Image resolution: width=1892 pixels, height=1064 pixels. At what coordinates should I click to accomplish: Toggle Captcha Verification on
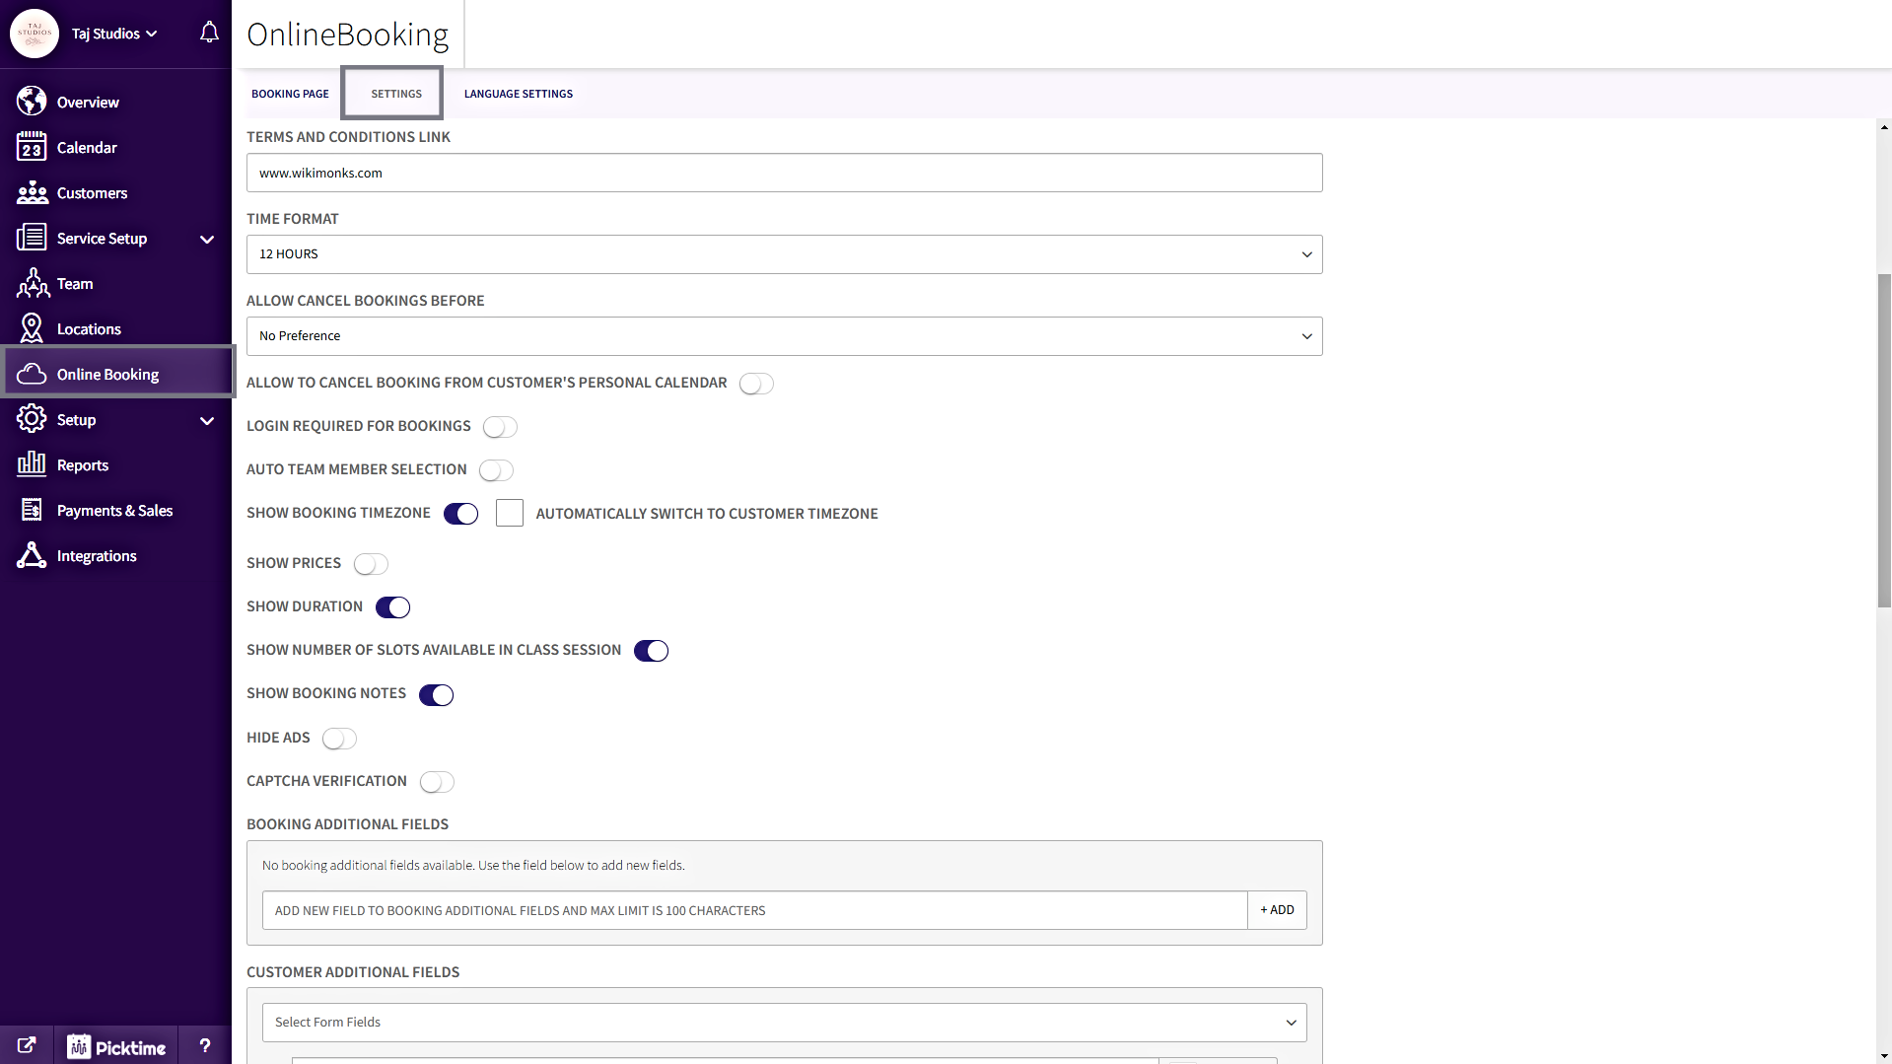point(437,781)
